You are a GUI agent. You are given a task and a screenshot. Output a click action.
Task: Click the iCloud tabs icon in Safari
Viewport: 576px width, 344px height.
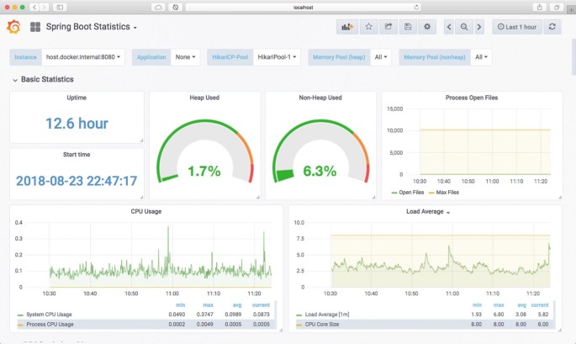coord(158,7)
